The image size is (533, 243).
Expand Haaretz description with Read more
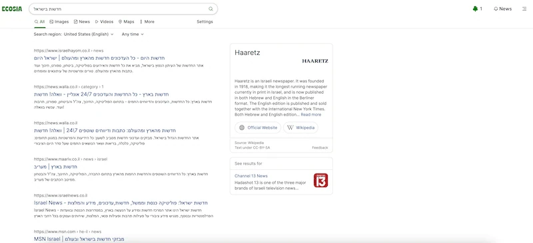pyautogui.click(x=310, y=115)
